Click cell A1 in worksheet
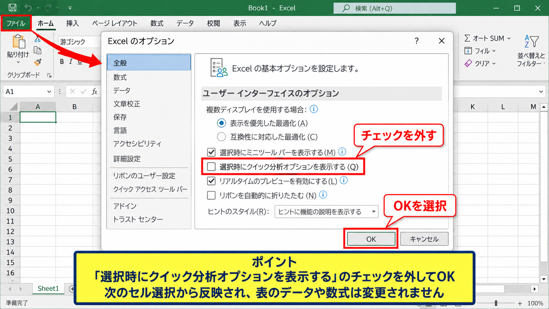Image resolution: width=549 pixels, height=309 pixels. pyautogui.click(x=38, y=117)
